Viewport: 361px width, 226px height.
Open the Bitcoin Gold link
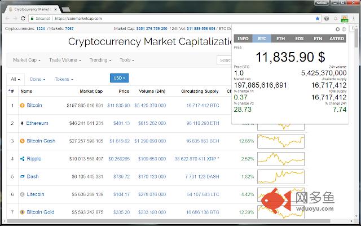click(x=41, y=212)
